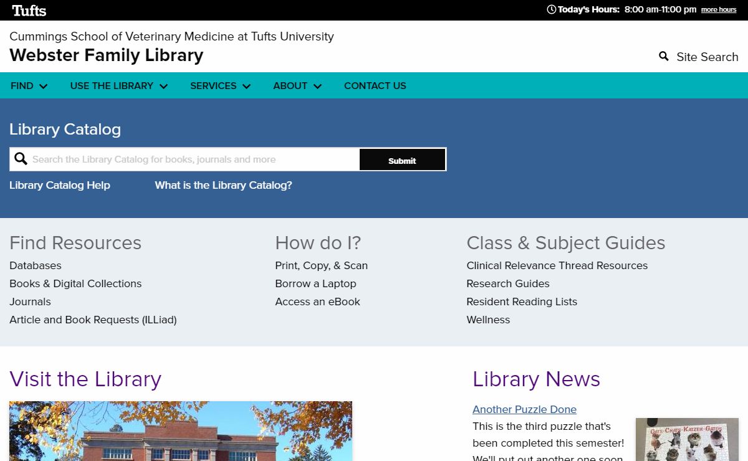This screenshot has height=461, width=748.
Task: Click the Site Search magnifier icon
Action: point(664,56)
